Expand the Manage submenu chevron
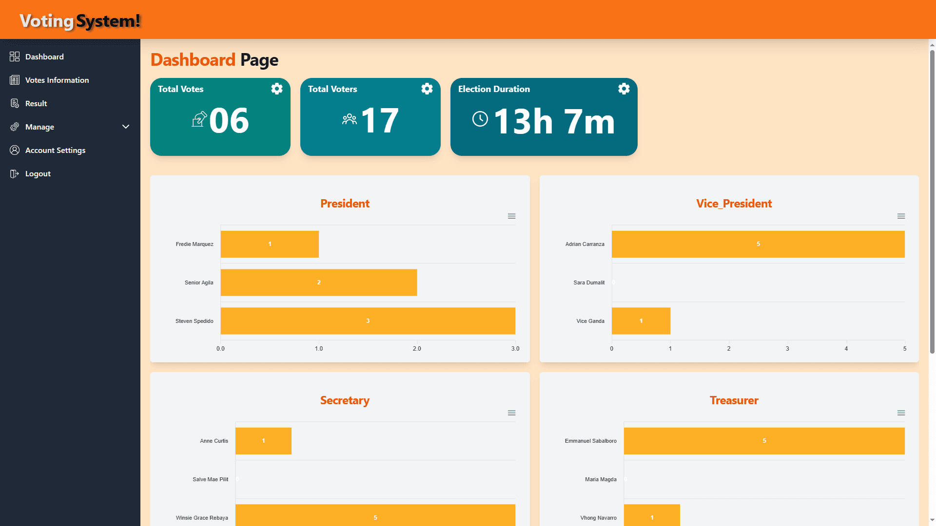The image size is (936, 526). pos(126,127)
